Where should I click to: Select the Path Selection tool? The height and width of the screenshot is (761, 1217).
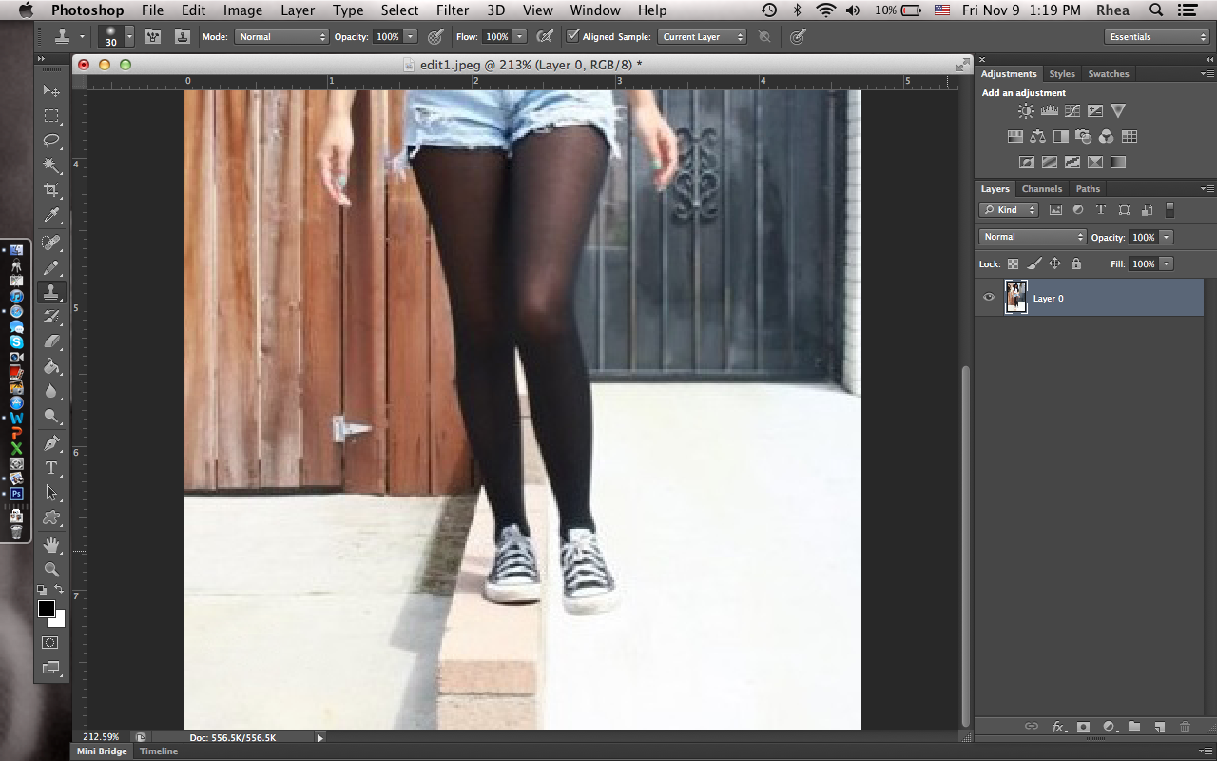pyautogui.click(x=51, y=493)
